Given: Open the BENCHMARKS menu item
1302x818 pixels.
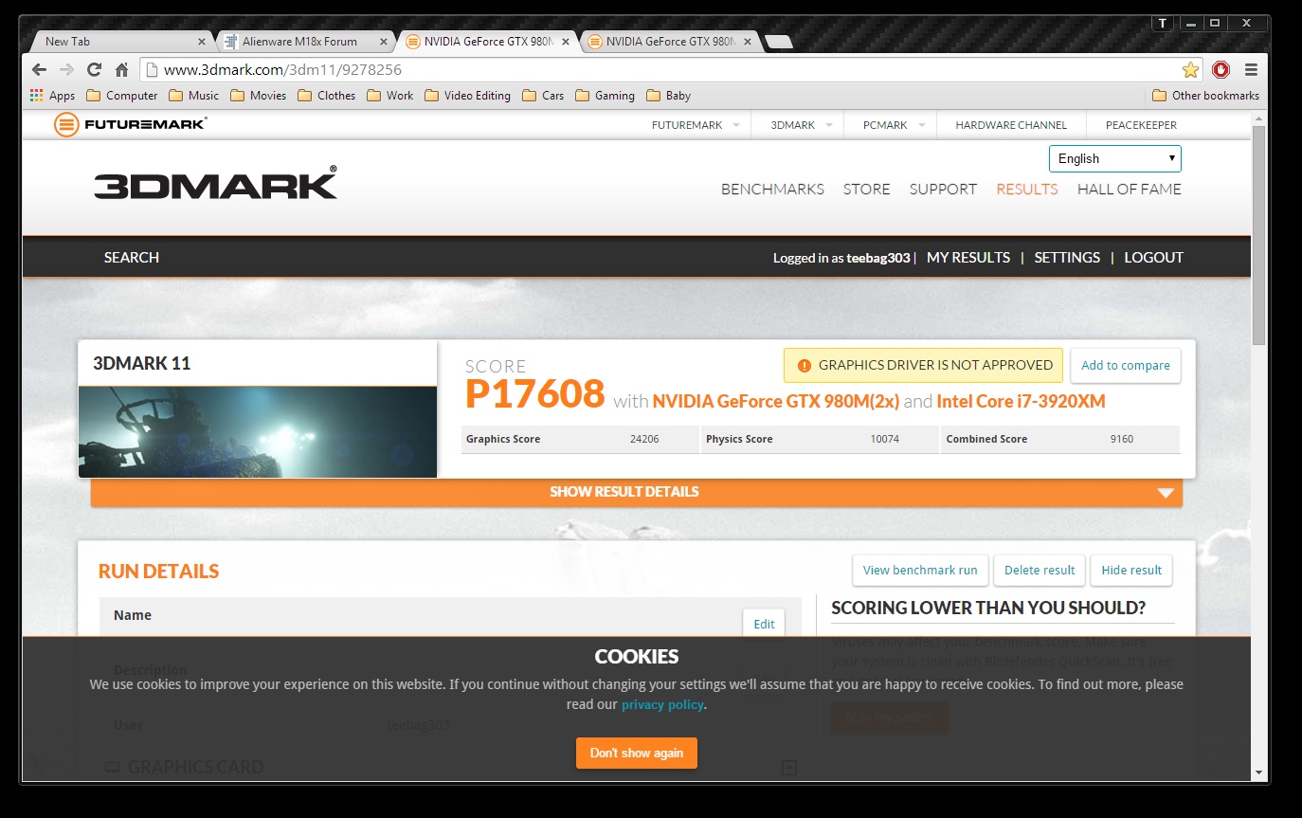Looking at the screenshot, I should pyautogui.click(x=772, y=189).
